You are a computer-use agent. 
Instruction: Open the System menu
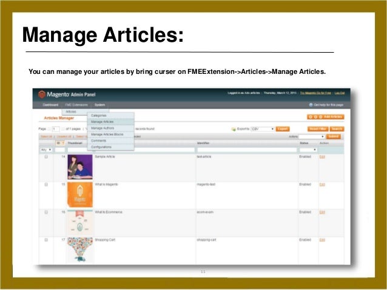coord(99,105)
